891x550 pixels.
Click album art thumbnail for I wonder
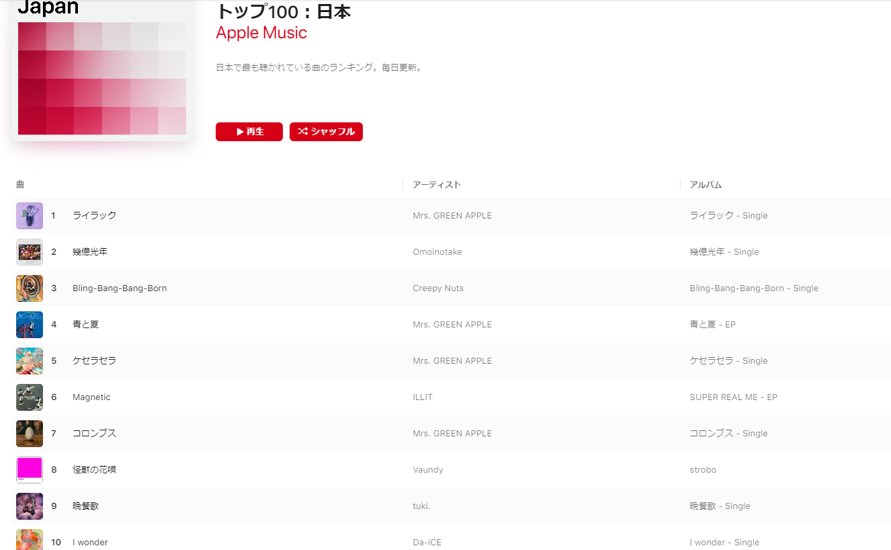tap(30, 540)
